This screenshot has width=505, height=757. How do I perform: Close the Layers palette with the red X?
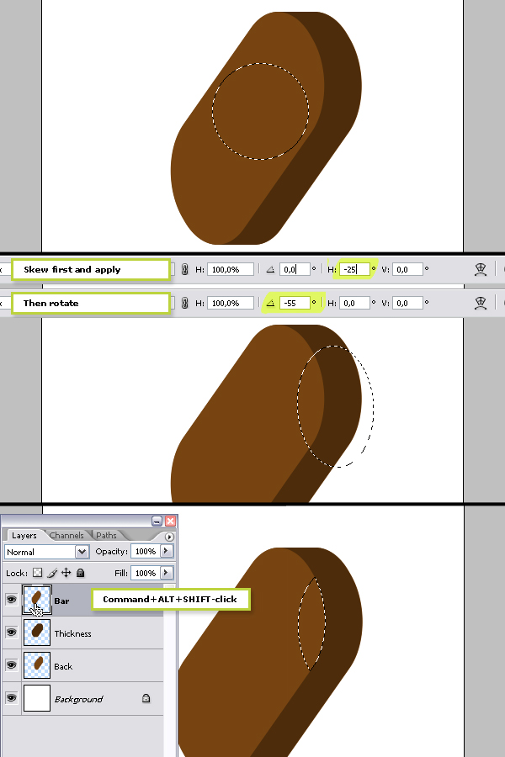(170, 521)
